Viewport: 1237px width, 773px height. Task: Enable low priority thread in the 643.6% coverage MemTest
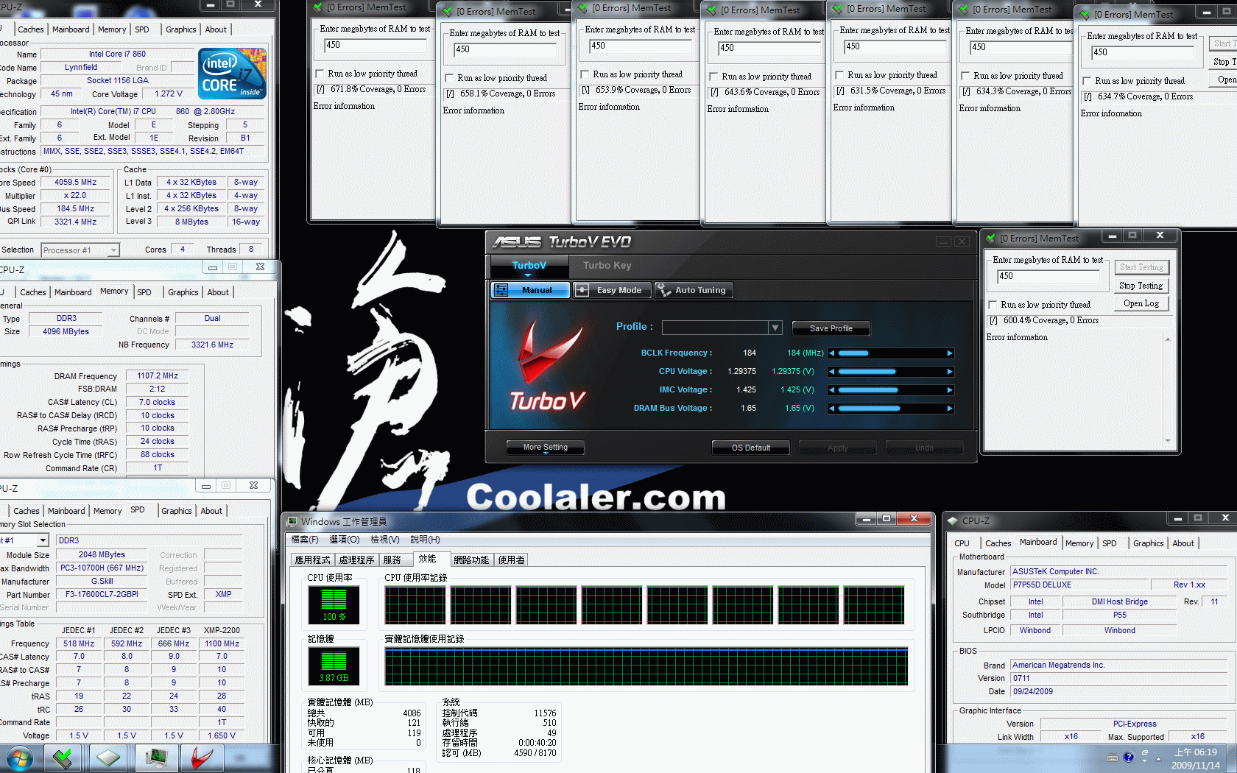[713, 77]
